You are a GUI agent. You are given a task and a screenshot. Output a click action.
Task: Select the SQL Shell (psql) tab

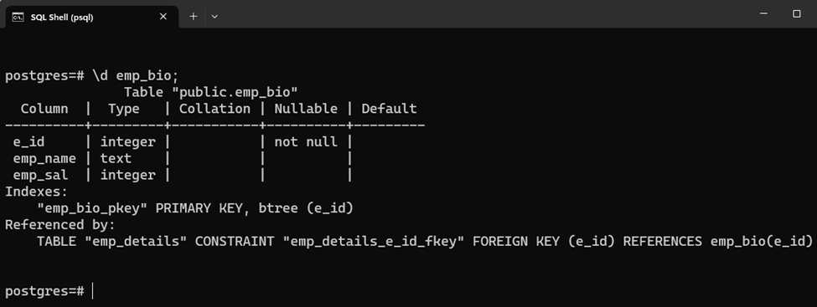91,17
